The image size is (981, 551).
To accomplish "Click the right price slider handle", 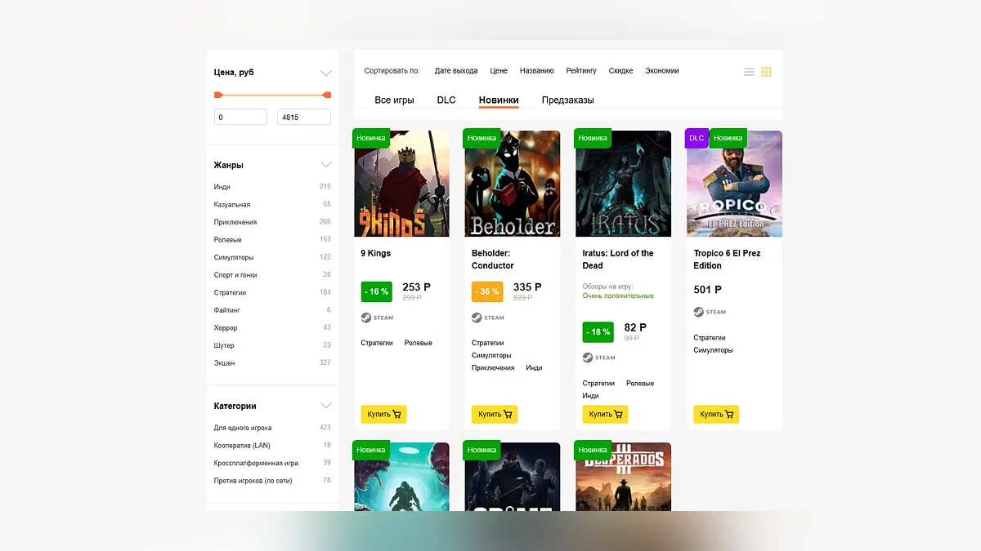I will [327, 95].
